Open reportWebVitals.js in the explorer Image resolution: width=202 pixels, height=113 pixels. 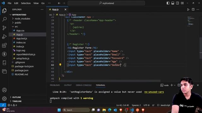pos(26,54)
